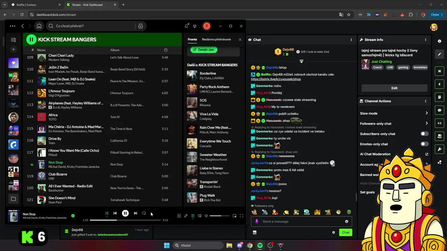Click green saved checkmark next to Non Stop
This screenshot has height=251, width=447.
tap(73, 216)
